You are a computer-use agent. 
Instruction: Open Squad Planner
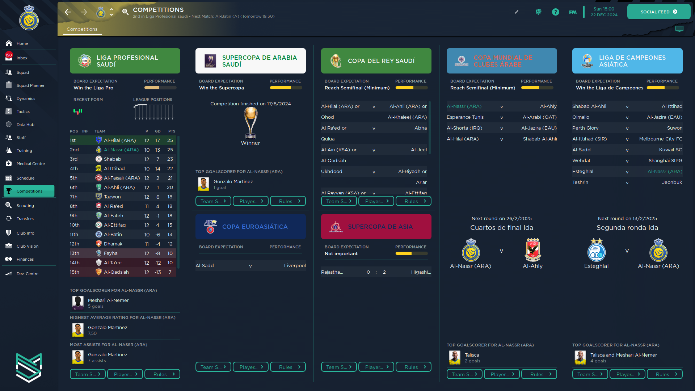(29, 85)
